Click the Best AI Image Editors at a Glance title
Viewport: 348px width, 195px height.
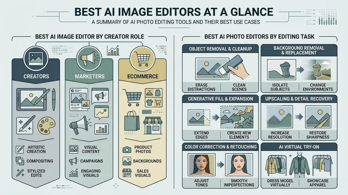174,12
